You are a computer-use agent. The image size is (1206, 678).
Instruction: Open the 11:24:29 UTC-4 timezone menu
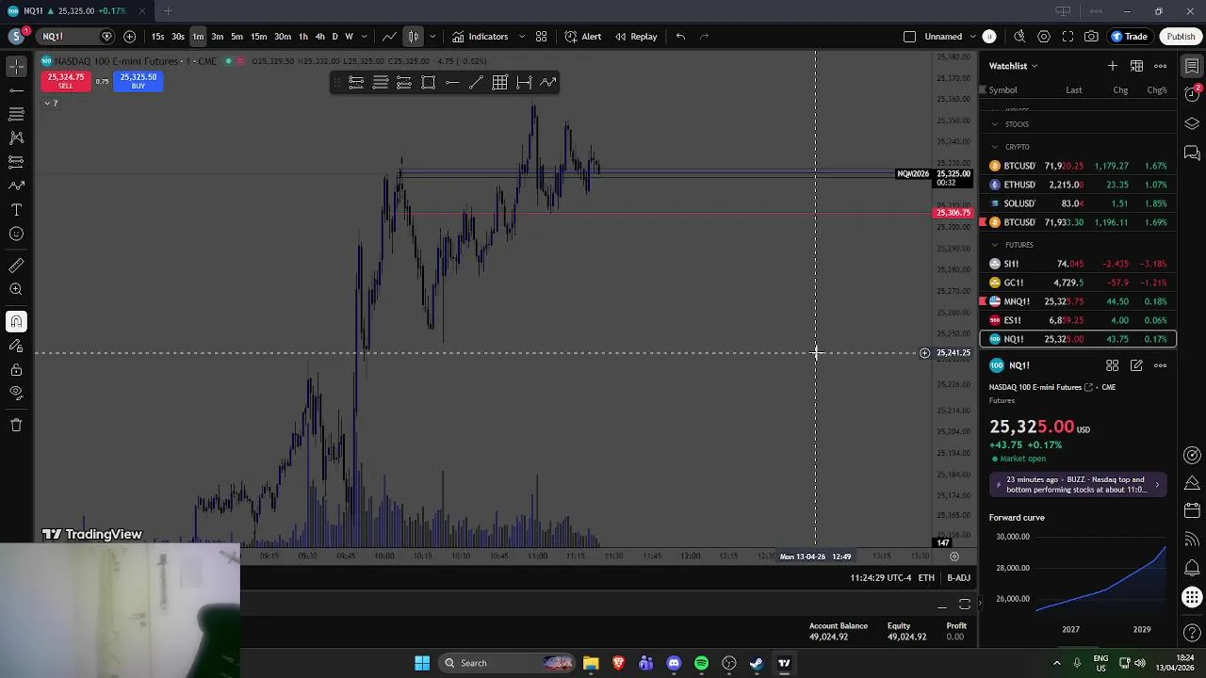(x=880, y=578)
